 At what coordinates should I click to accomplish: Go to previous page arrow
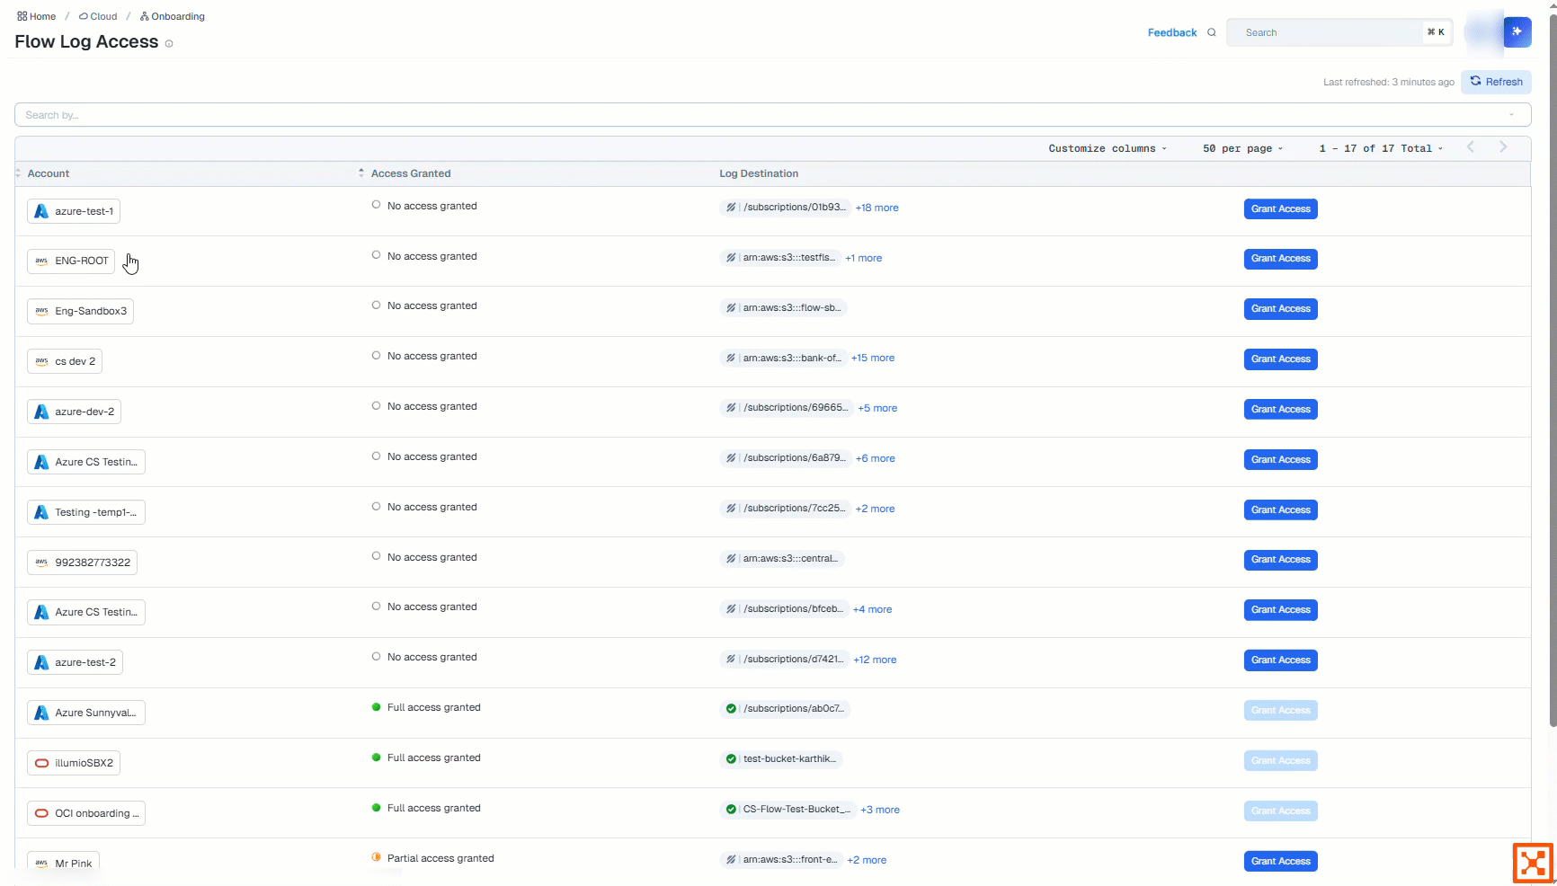click(1471, 147)
